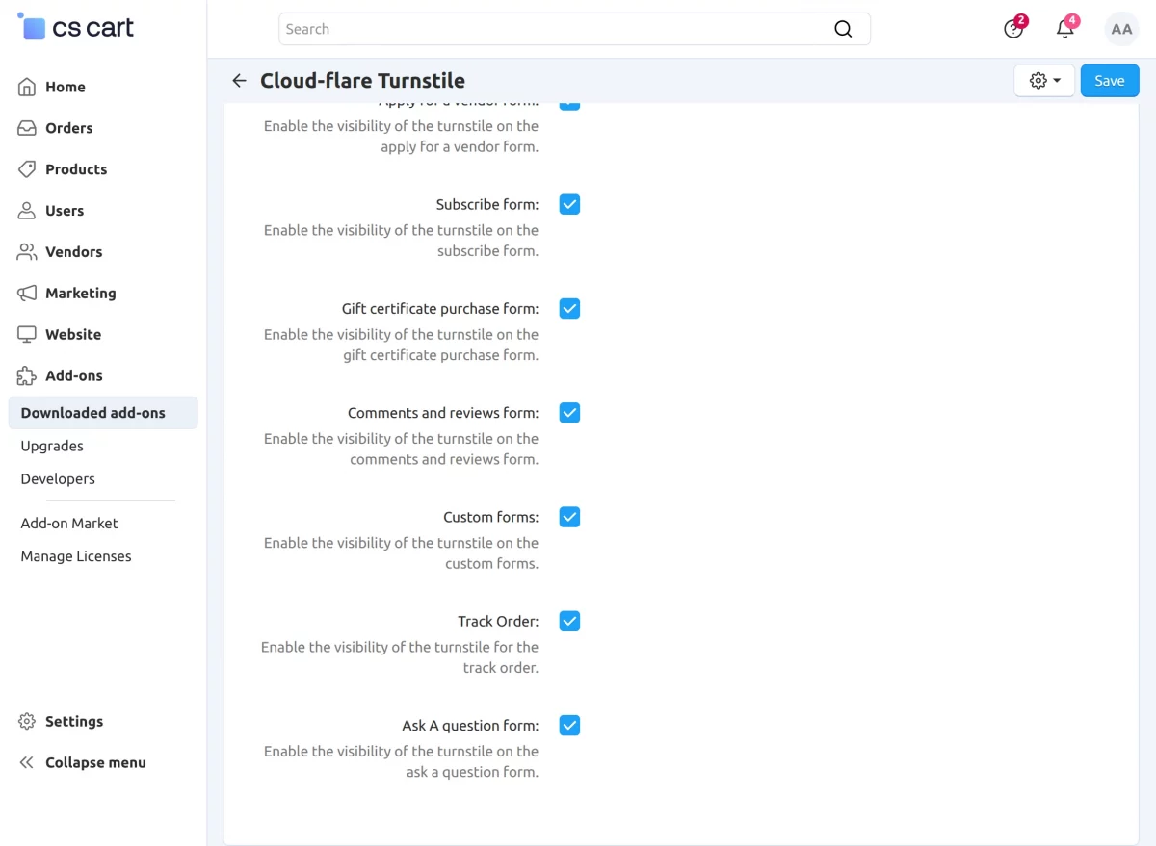Viewport: 1156px width, 846px height.
Task: Select Downloaded add-ons submenu
Action: (x=103, y=413)
